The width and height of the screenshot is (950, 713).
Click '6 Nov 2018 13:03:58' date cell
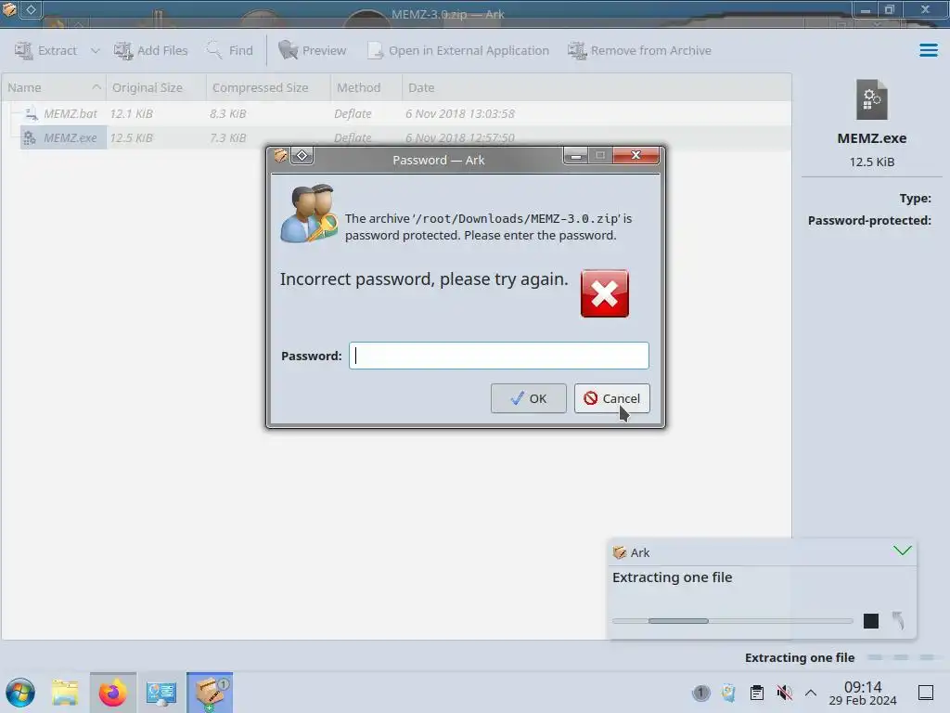pyautogui.click(x=460, y=113)
